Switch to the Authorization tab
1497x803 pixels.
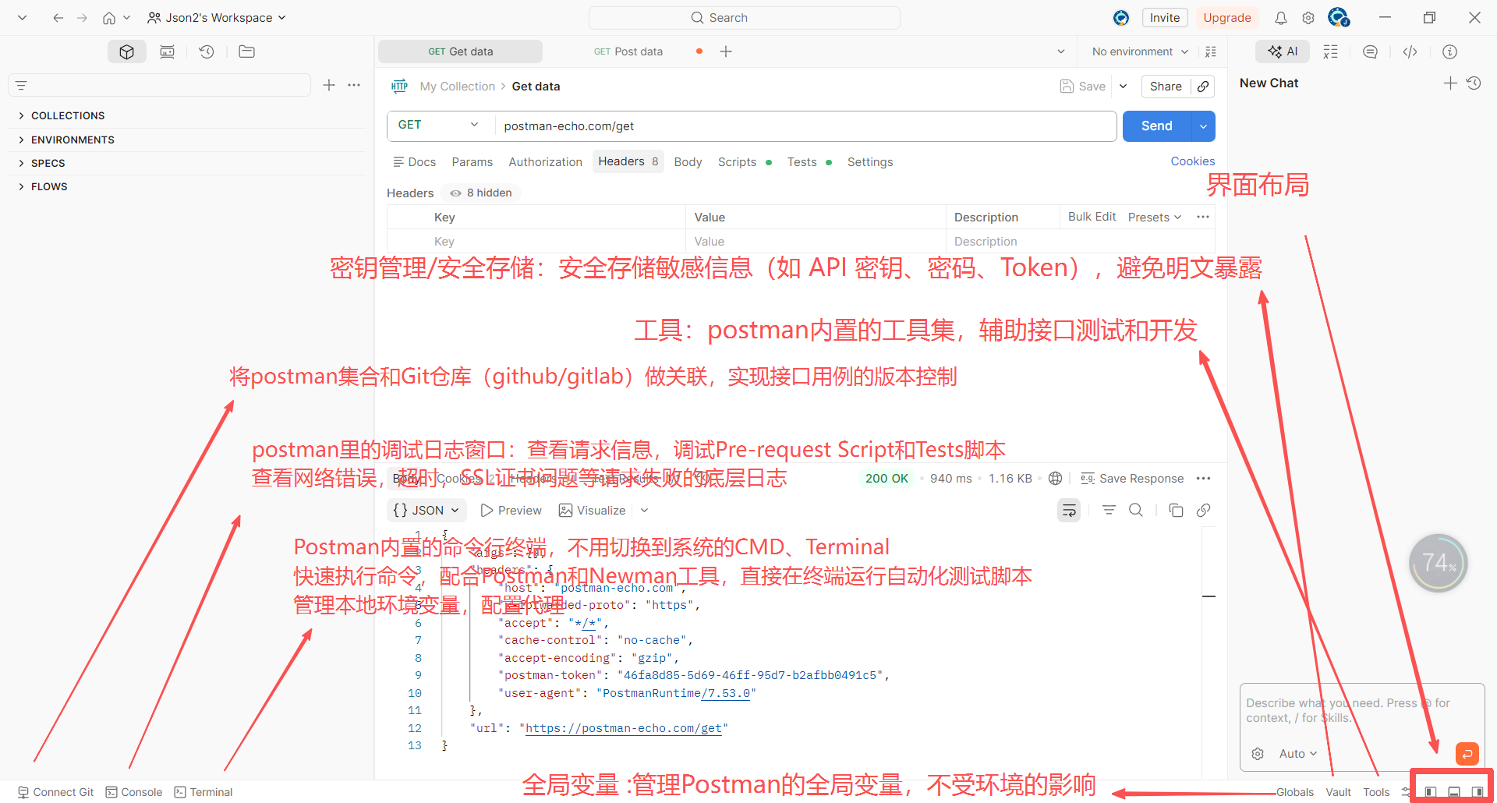coord(545,162)
